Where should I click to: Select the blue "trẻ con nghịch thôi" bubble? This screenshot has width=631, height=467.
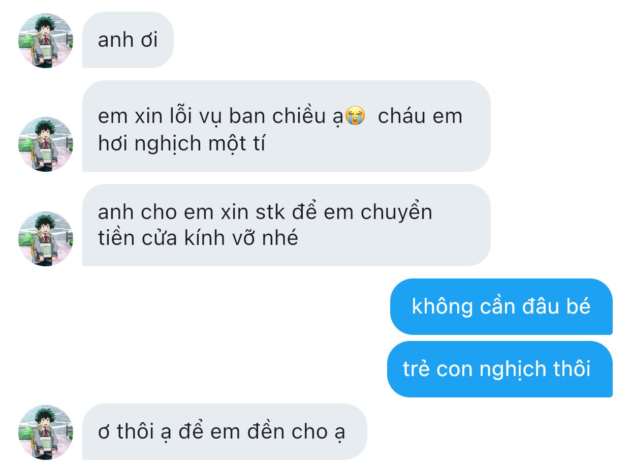pyautogui.click(x=499, y=369)
